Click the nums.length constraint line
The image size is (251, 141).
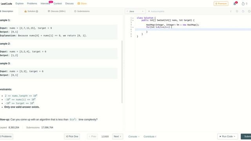pyautogui.click(x=21, y=96)
